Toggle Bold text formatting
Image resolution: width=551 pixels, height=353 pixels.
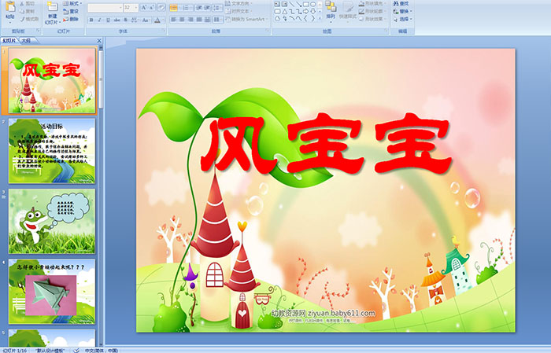click(x=90, y=20)
